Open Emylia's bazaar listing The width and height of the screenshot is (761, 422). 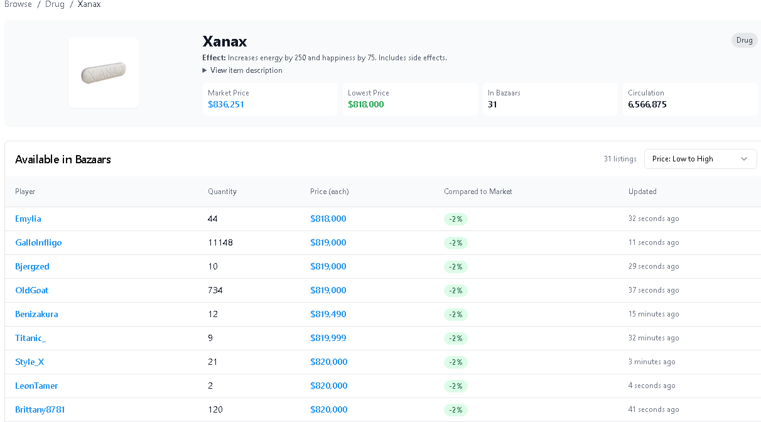(28, 219)
